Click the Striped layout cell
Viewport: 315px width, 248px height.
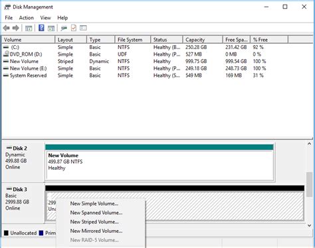pos(65,61)
